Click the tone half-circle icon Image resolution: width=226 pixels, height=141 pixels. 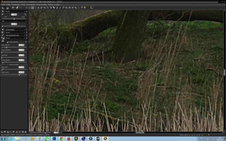(x=3, y=32)
